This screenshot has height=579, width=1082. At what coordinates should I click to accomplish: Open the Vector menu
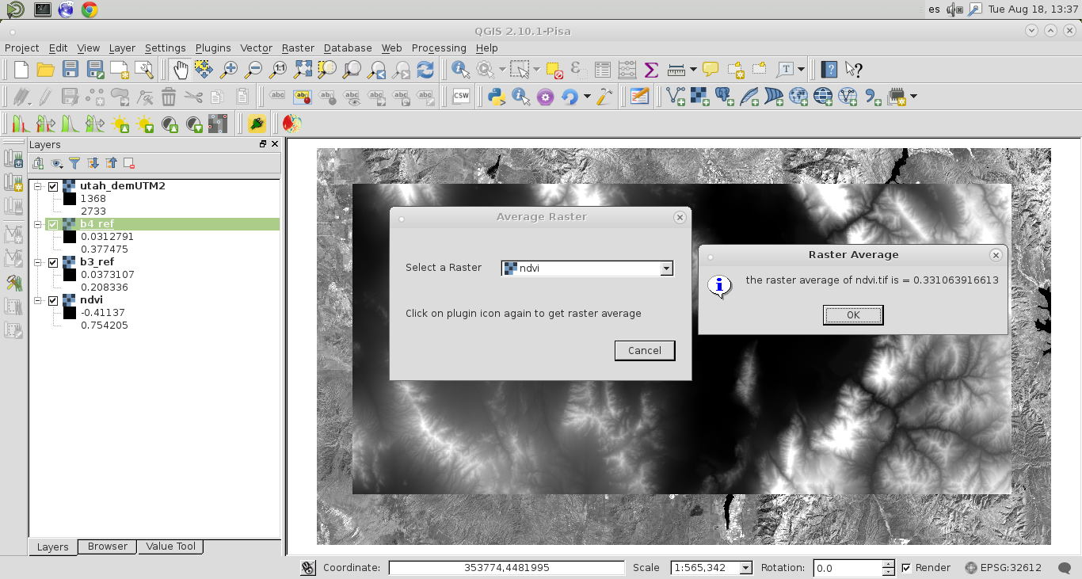[x=256, y=48]
